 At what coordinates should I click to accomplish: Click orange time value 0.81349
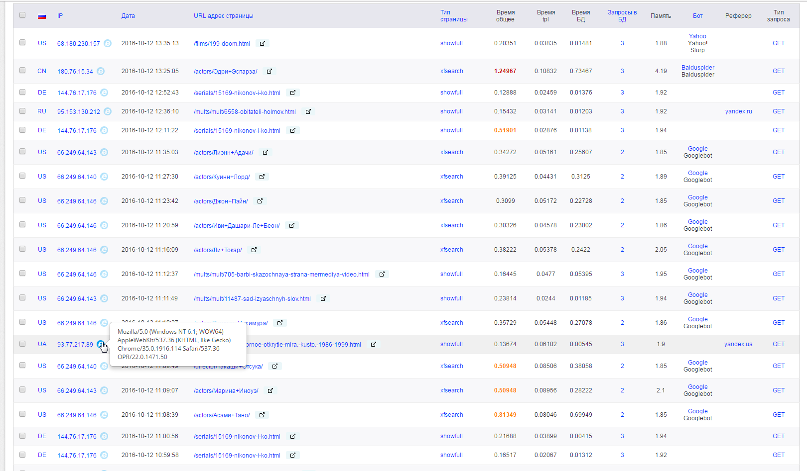coord(505,415)
